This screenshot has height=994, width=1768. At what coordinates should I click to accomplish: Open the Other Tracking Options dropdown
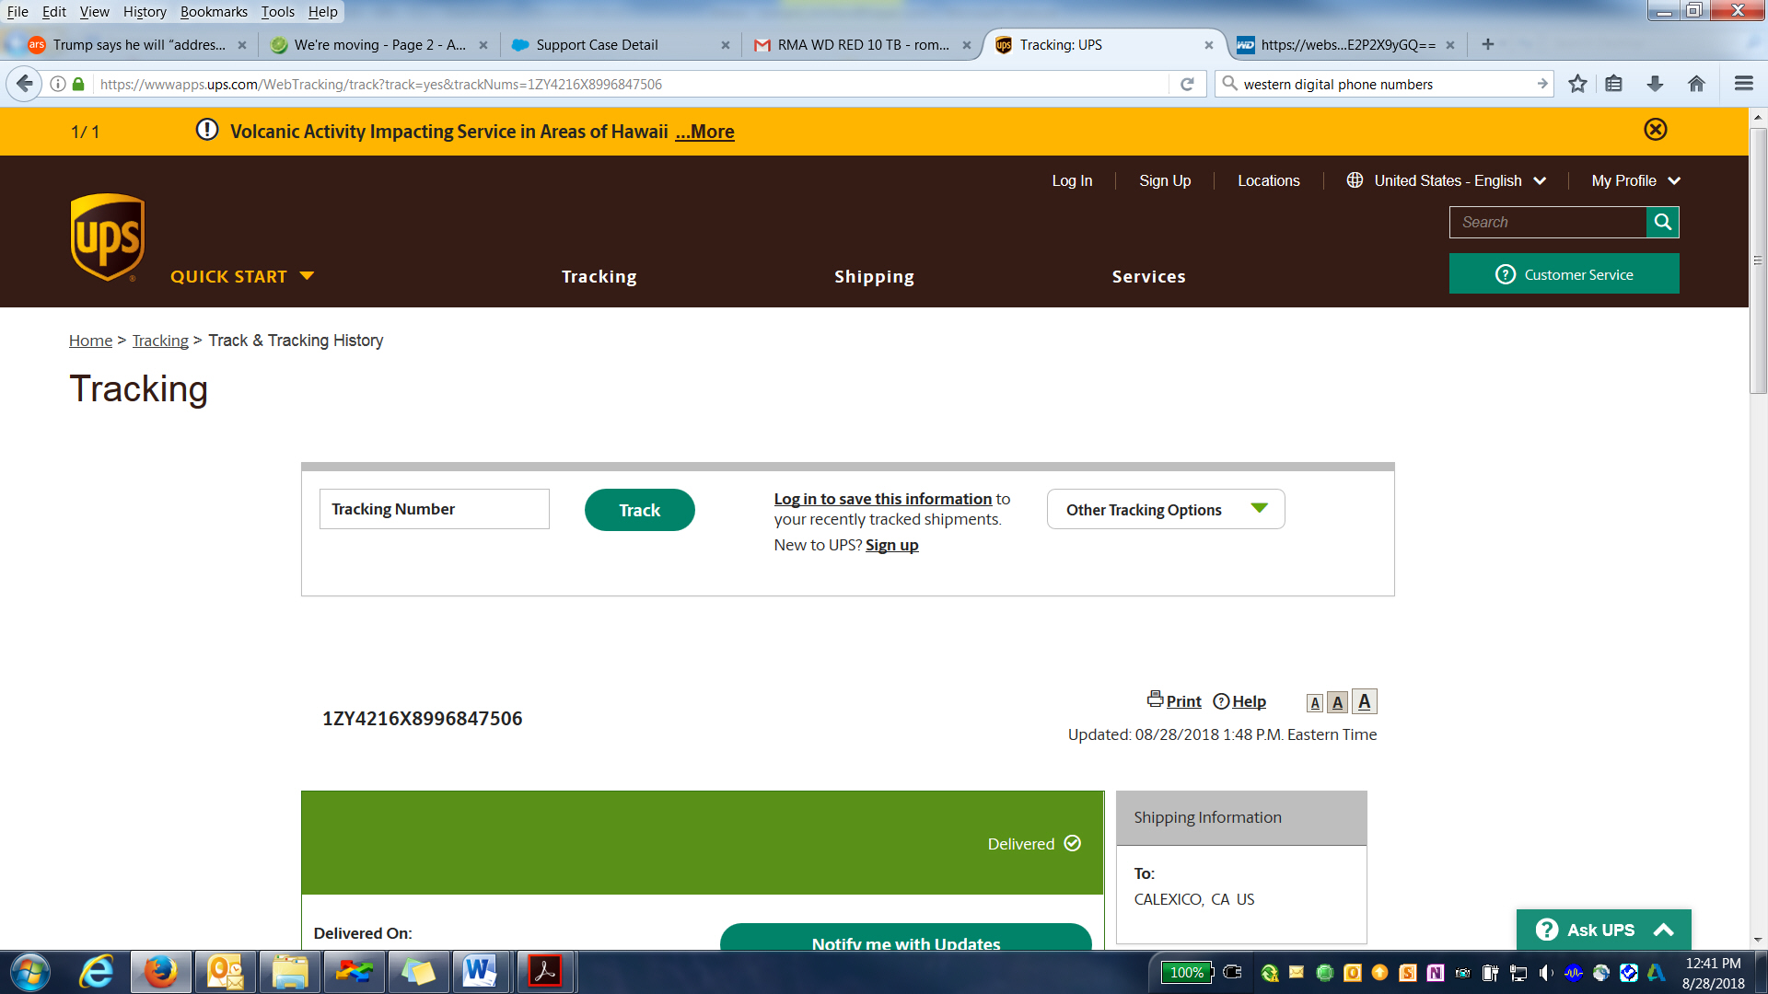click(1166, 509)
